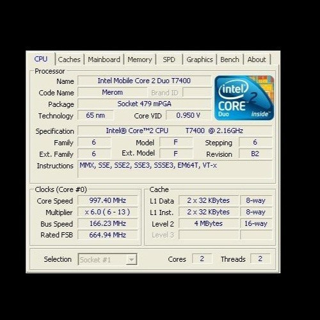Click the Cores count value
The height and width of the screenshot is (320, 320).
click(x=202, y=259)
